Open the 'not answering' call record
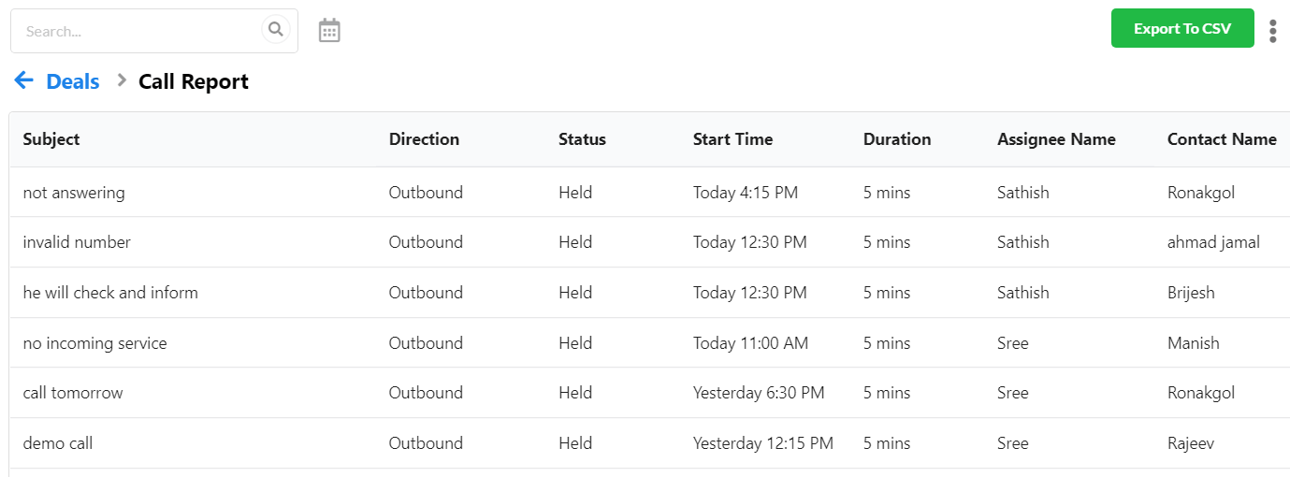The width and height of the screenshot is (1290, 477). (x=74, y=193)
